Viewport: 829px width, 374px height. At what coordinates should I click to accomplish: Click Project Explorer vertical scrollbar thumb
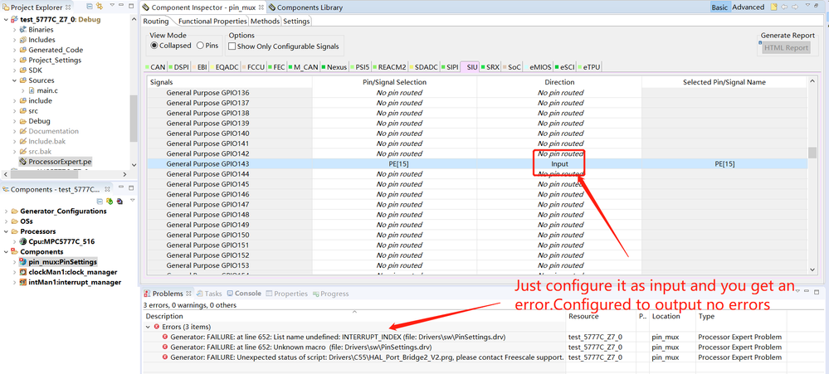point(134,118)
